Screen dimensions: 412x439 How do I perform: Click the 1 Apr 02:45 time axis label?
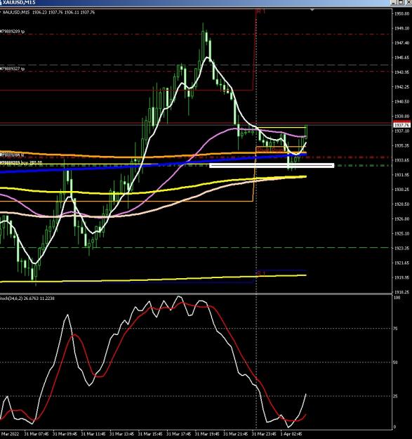[x=291, y=434]
